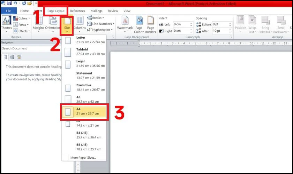Click the Save icon in Quick Access
Viewport: 293px width, 174px height.
tap(9, 3)
